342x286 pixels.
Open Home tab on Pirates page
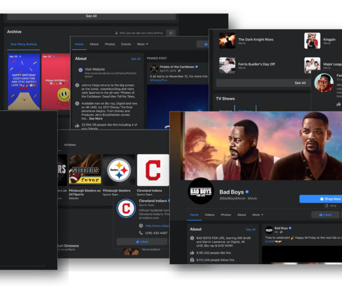(79, 44)
